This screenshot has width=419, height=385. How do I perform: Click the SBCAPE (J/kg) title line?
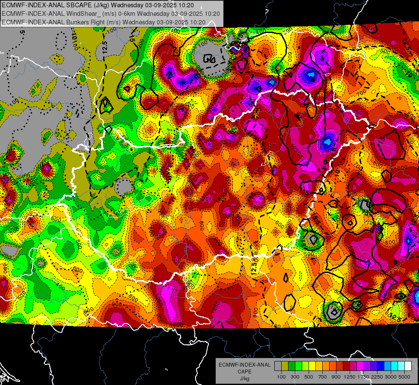pos(98,5)
